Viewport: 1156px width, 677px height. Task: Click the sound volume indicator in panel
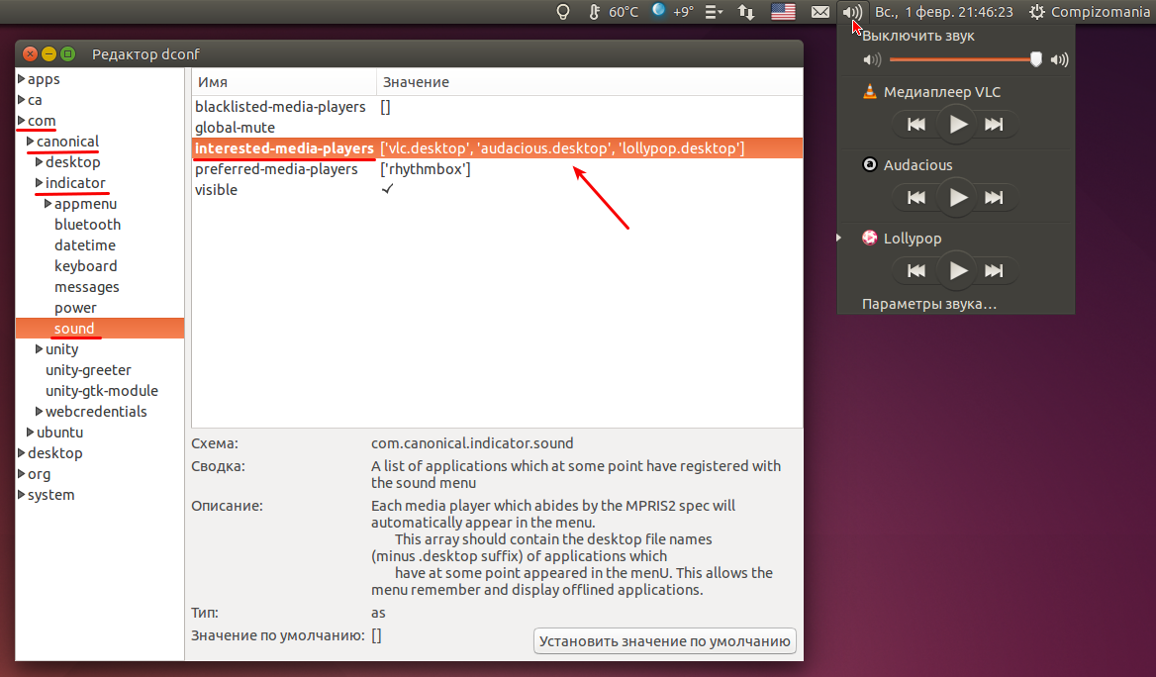pos(852,12)
